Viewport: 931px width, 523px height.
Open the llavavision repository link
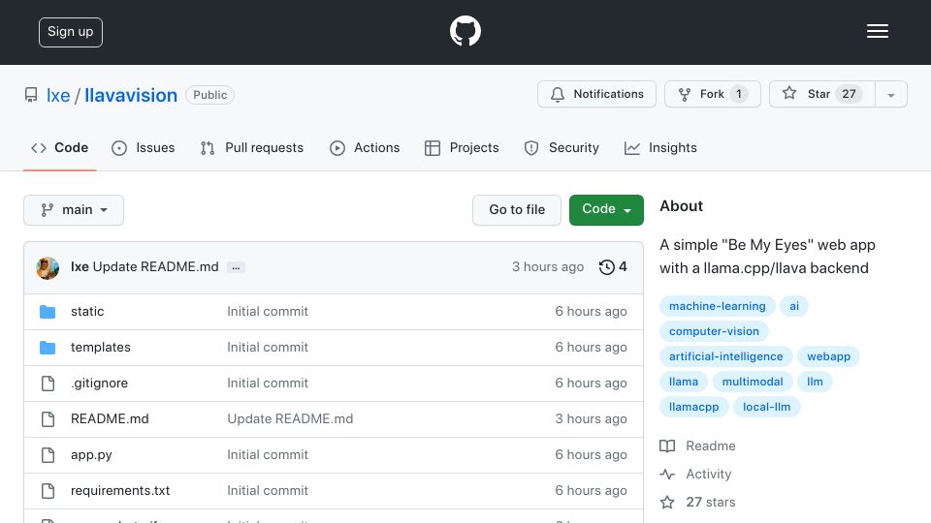(x=131, y=95)
